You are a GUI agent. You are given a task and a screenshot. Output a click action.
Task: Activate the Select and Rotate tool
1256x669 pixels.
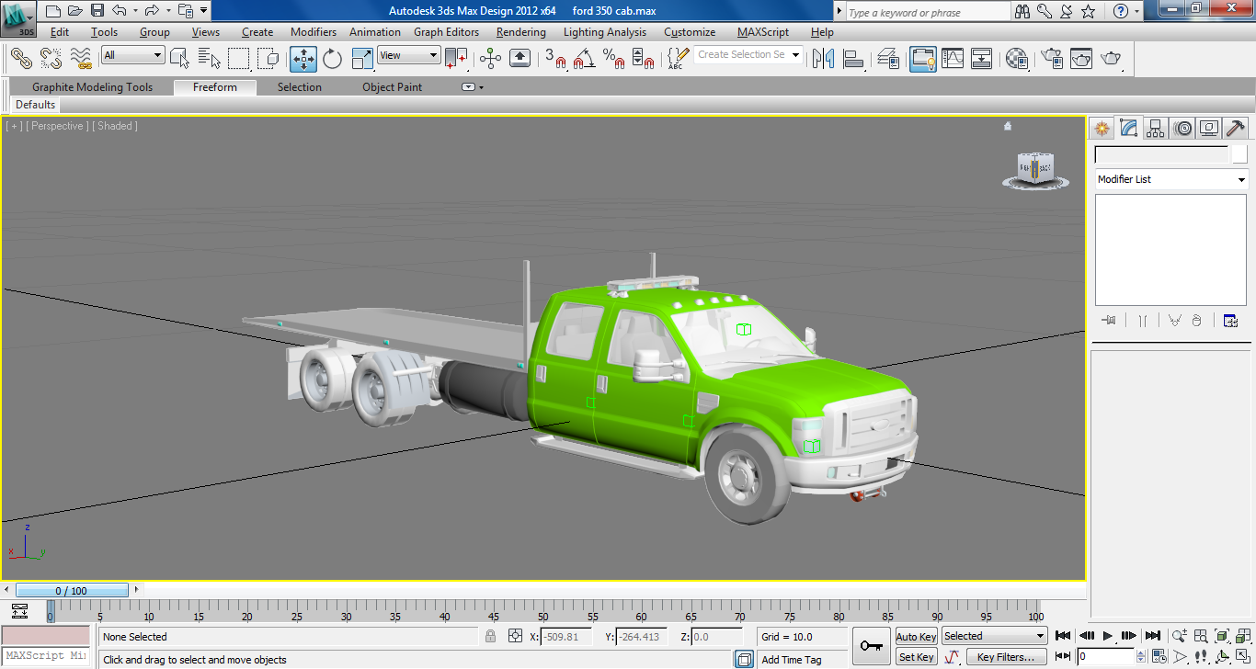[x=332, y=59]
